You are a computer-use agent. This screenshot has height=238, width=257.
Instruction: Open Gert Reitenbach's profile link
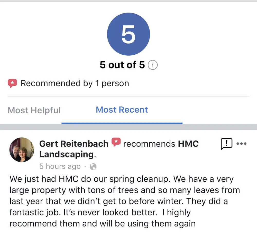[x=74, y=144]
